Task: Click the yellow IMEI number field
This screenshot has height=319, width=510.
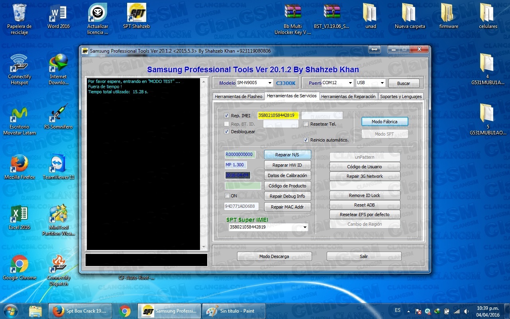Action: (278, 116)
